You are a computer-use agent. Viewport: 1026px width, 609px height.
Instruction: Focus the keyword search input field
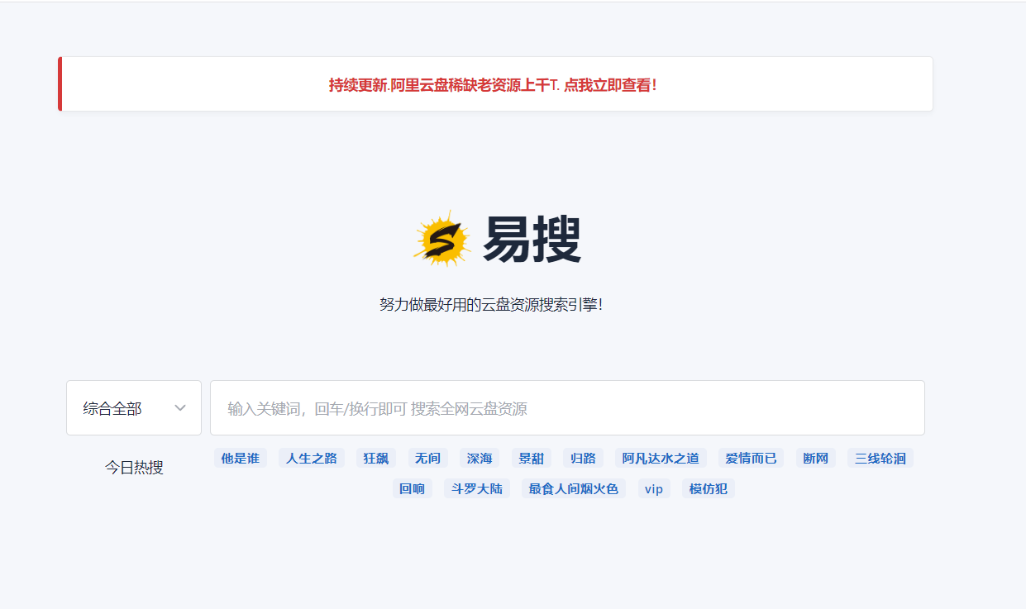(567, 408)
